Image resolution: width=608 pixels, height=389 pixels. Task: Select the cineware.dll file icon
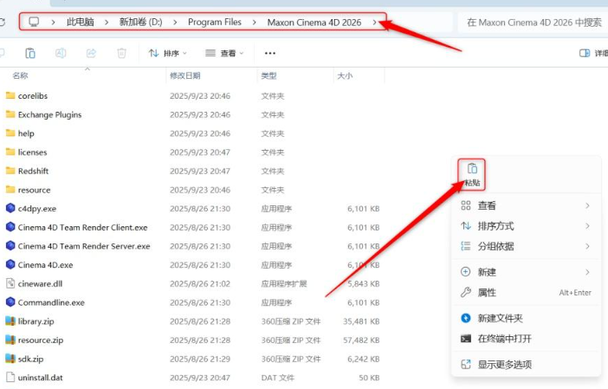[10, 283]
